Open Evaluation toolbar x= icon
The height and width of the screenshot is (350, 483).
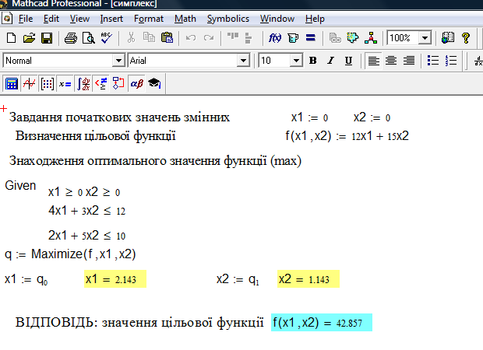pos(65,84)
